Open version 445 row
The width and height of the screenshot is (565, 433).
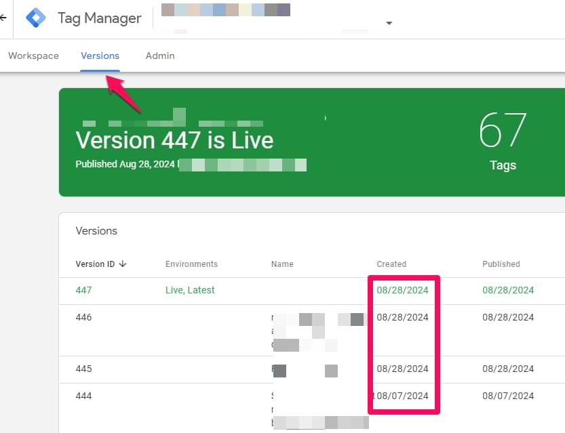tap(312, 370)
